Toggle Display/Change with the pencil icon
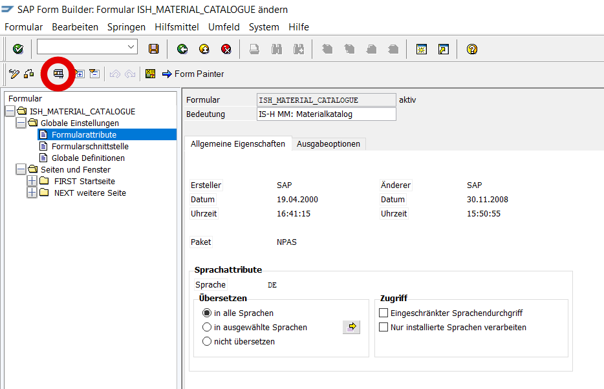Viewport: 604px width, 389px height. 14,74
